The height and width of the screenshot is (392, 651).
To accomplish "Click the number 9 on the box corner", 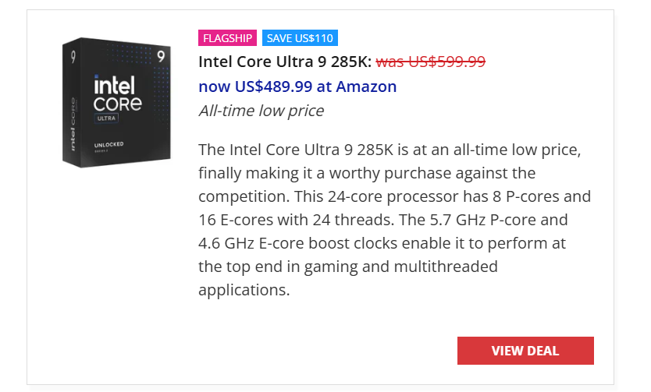I will [x=160, y=56].
